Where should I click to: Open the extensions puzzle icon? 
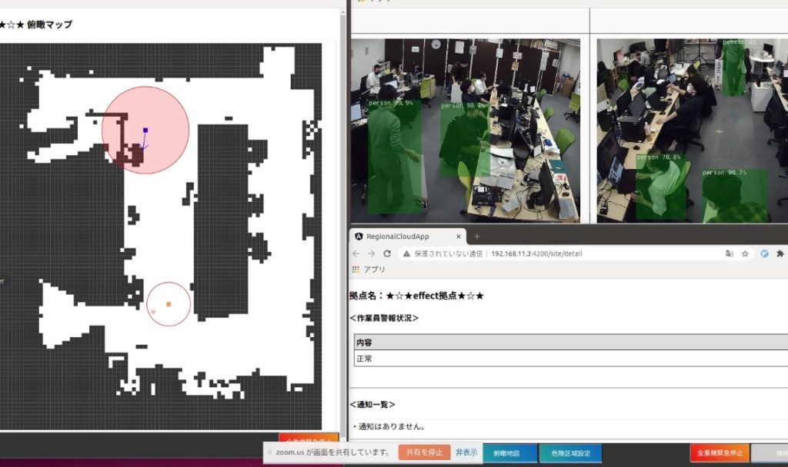point(780,253)
